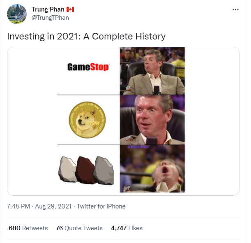
Task: View the 680 Retweets list
Action: [28, 228]
